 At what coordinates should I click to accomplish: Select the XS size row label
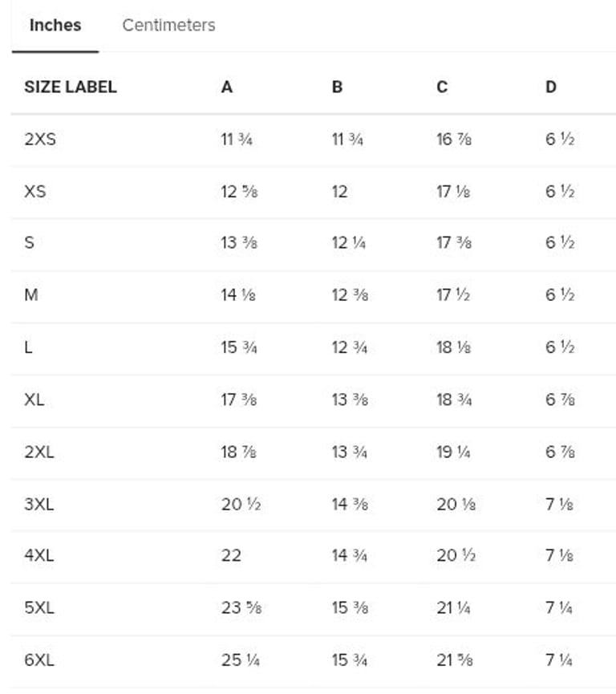(x=35, y=192)
